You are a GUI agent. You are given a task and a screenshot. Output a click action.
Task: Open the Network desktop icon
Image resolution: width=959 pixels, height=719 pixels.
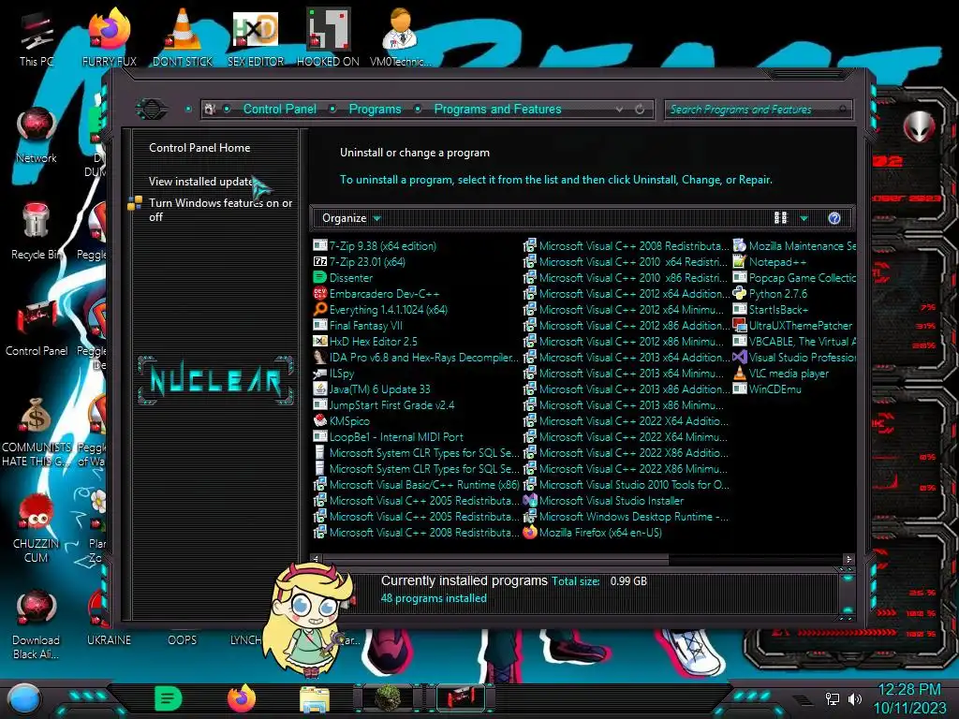[x=37, y=136]
